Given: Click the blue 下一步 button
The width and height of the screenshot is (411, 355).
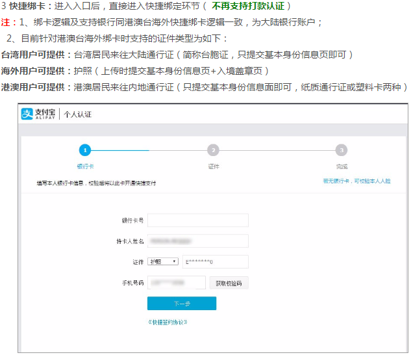Looking at the screenshot, I should click(x=182, y=304).
